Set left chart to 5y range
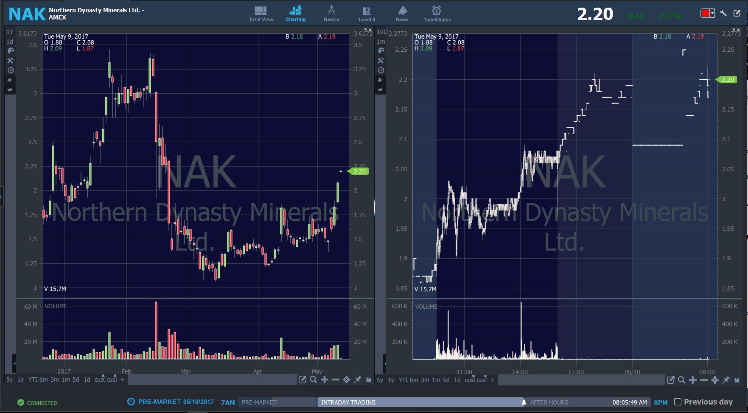Image resolution: width=748 pixels, height=413 pixels. point(9,380)
